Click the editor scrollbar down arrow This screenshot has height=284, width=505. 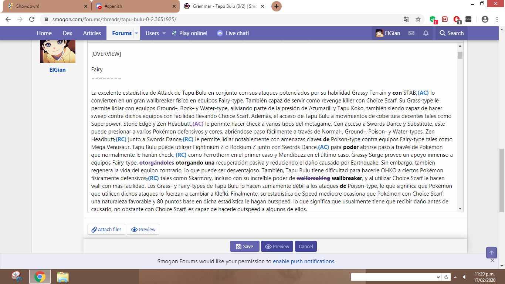[460, 209]
